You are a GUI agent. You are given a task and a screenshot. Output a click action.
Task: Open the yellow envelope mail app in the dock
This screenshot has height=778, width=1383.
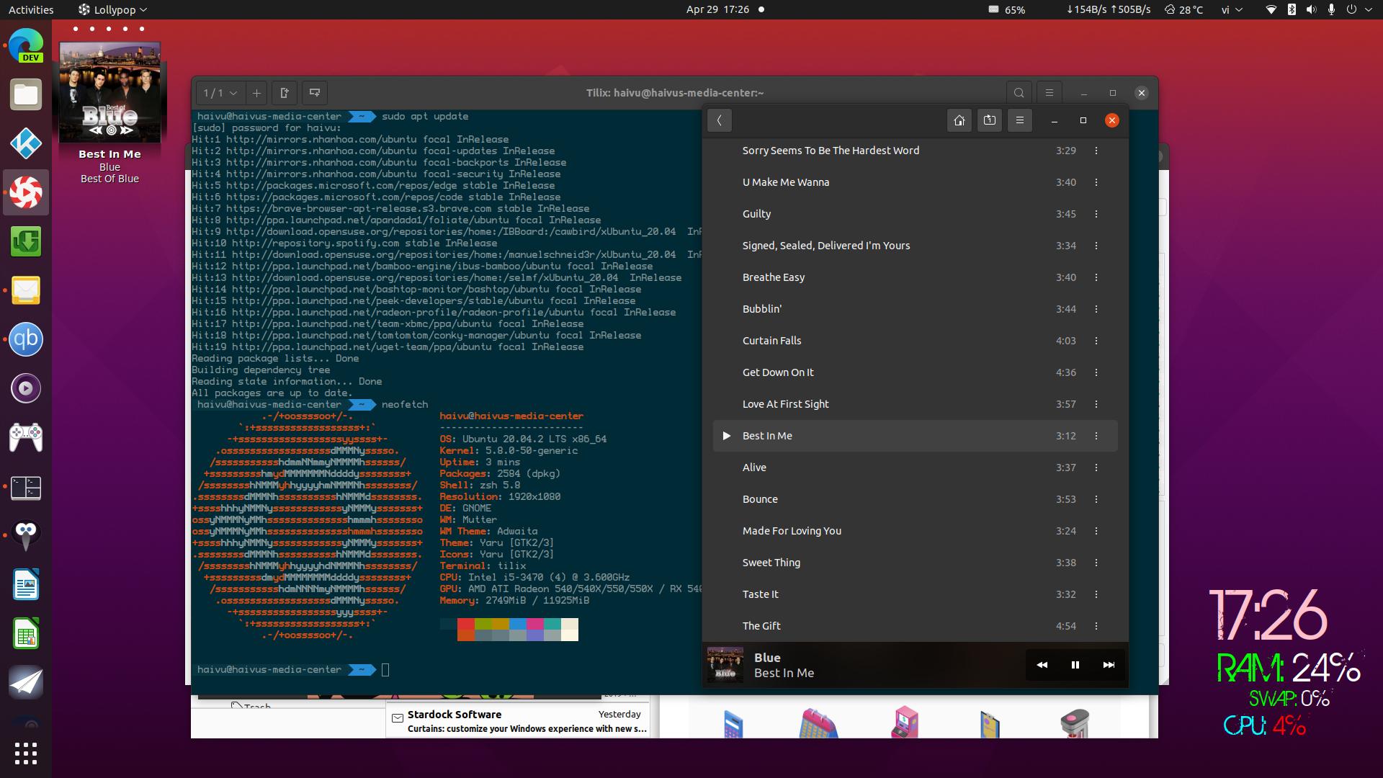point(26,290)
